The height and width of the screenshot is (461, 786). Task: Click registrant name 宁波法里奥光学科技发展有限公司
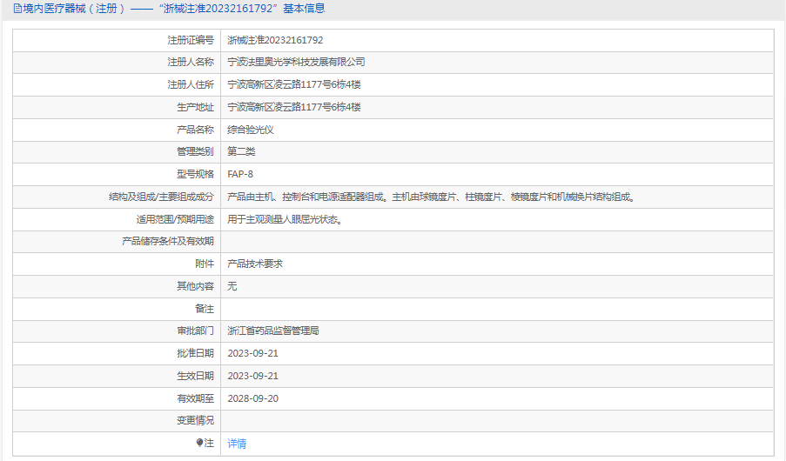coord(296,62)
